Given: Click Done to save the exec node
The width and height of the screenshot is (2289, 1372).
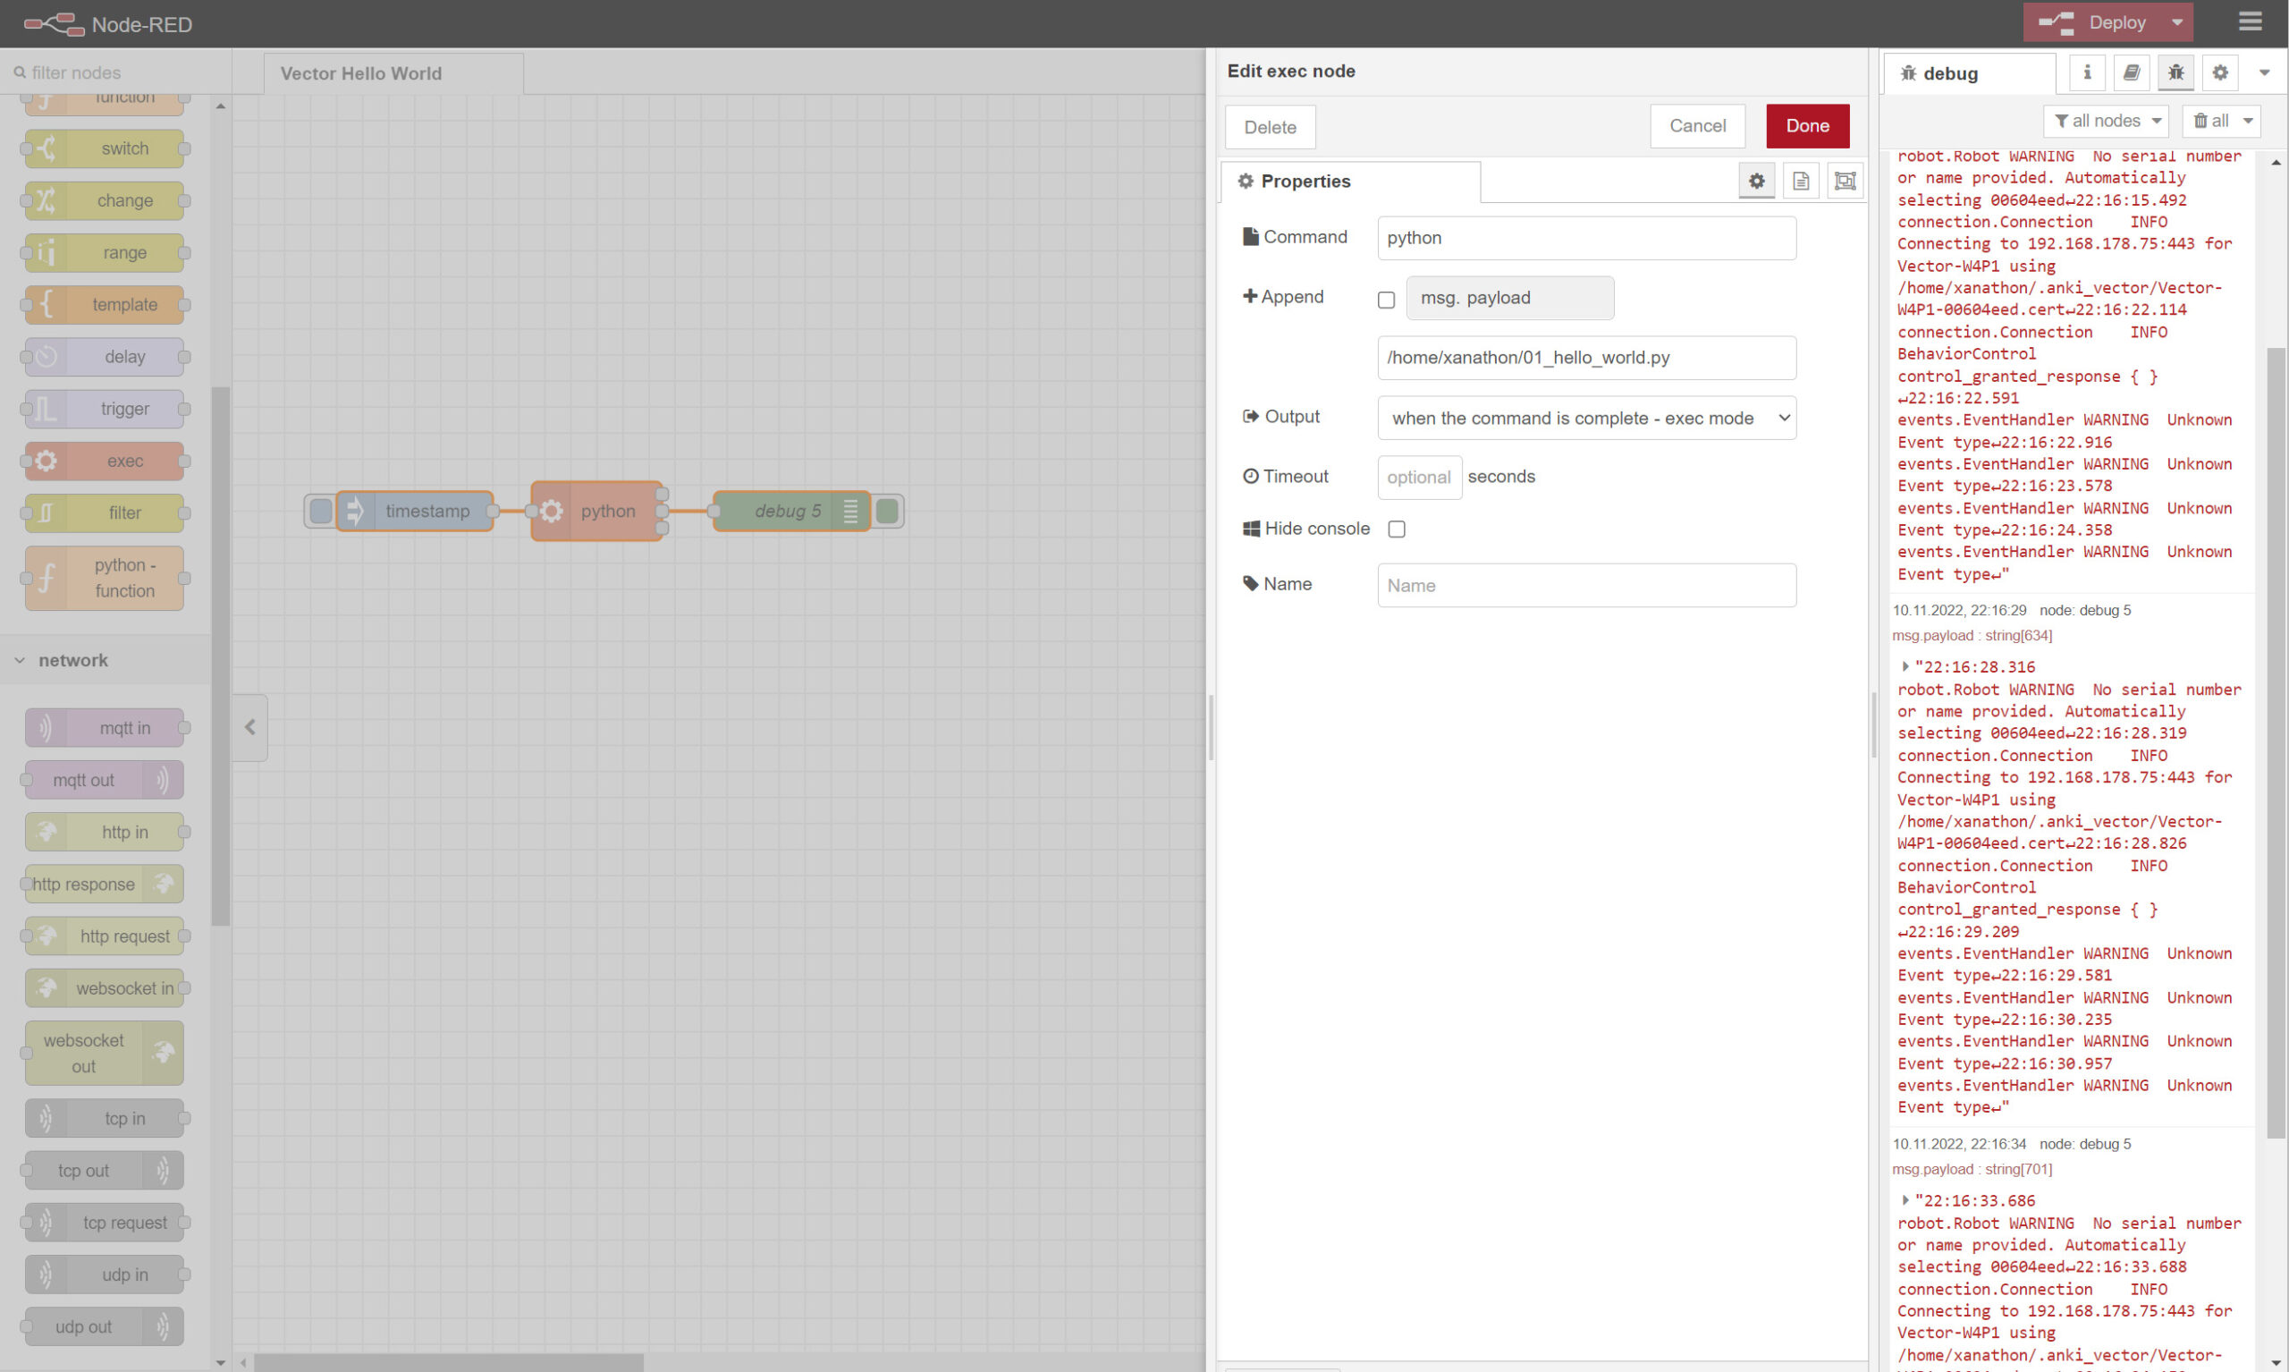Looking at the screenshot, I should coord(1807,126).
